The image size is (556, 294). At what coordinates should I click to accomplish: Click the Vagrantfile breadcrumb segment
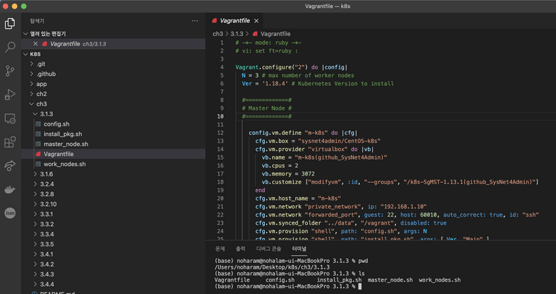pos(275,34)
